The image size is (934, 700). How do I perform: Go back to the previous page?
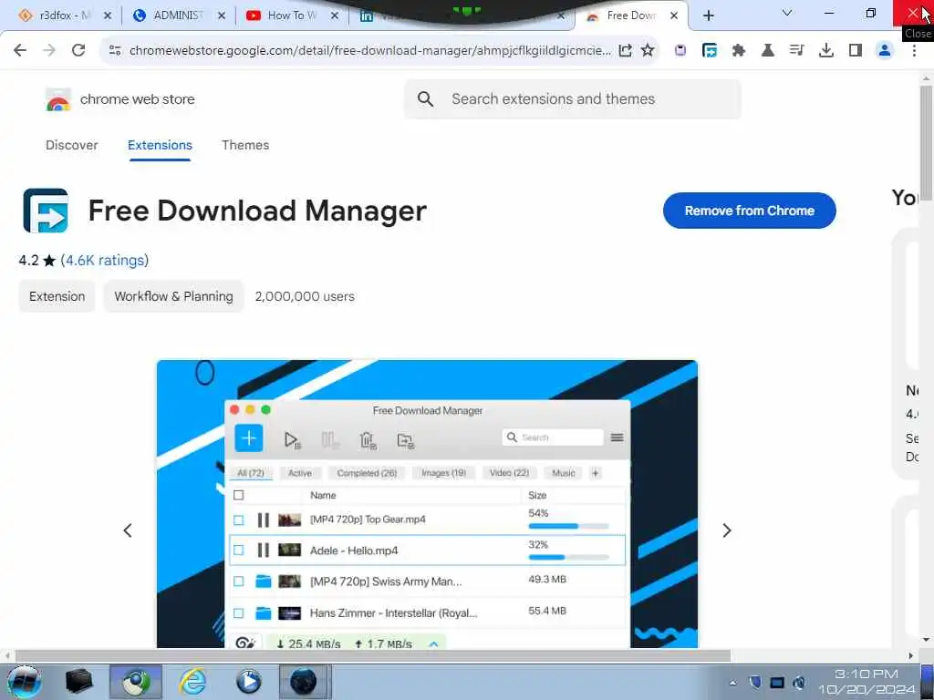[20, 51]
